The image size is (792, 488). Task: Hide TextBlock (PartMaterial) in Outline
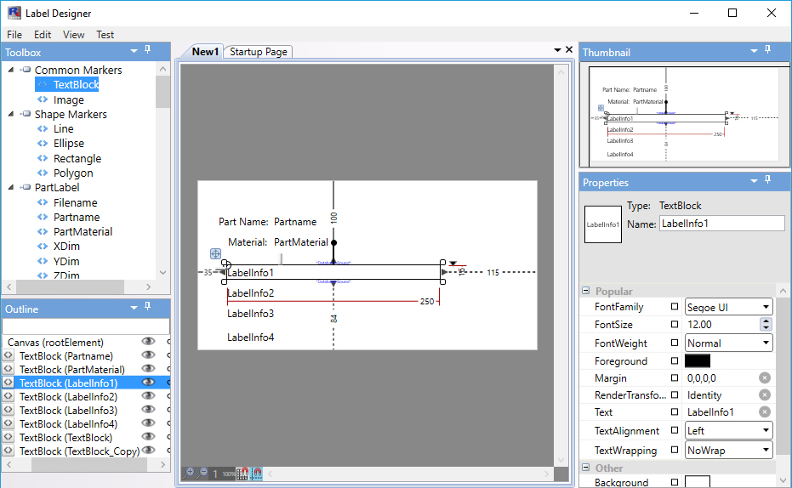(148, 369)
